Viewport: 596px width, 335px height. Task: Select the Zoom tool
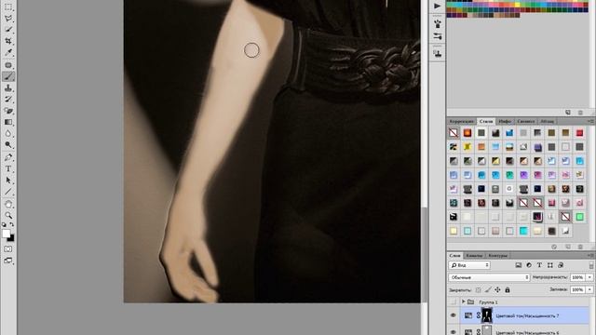pyautogui.click(x=8, y=215)
